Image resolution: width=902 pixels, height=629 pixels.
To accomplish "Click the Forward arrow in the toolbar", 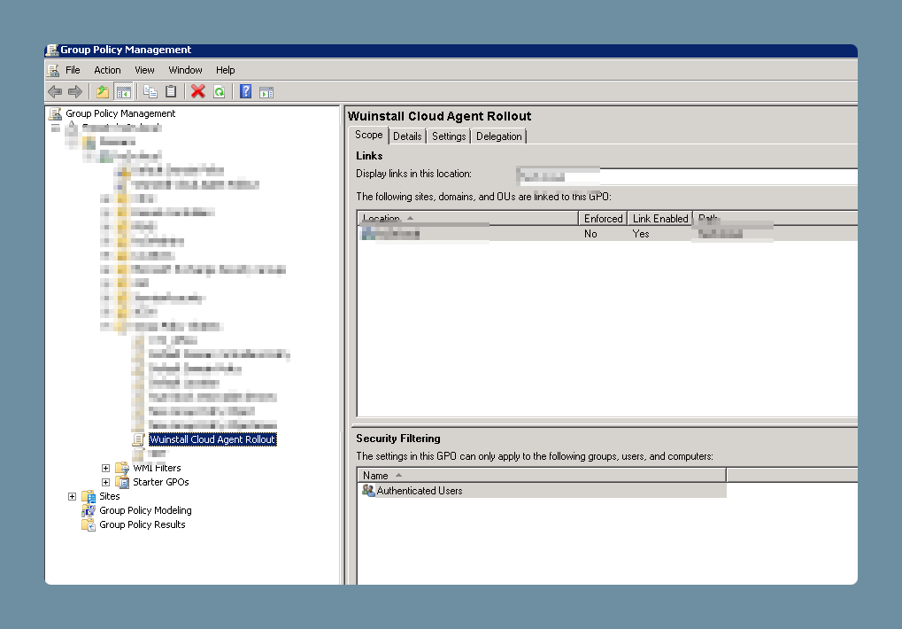I will [x=75, y=91].
